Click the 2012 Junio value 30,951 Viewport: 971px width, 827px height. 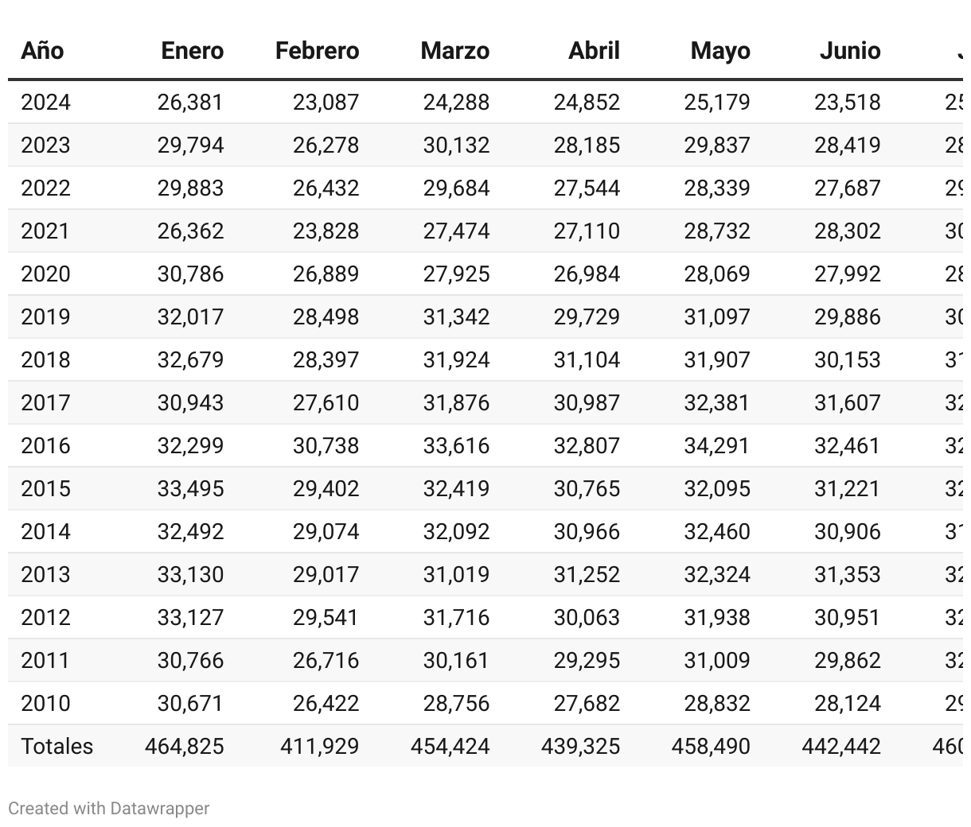(847, 618)
